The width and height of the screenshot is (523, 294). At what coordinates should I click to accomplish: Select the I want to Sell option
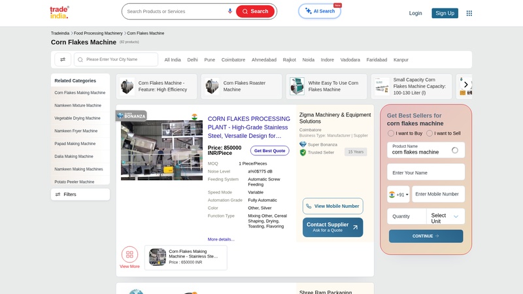430,133
